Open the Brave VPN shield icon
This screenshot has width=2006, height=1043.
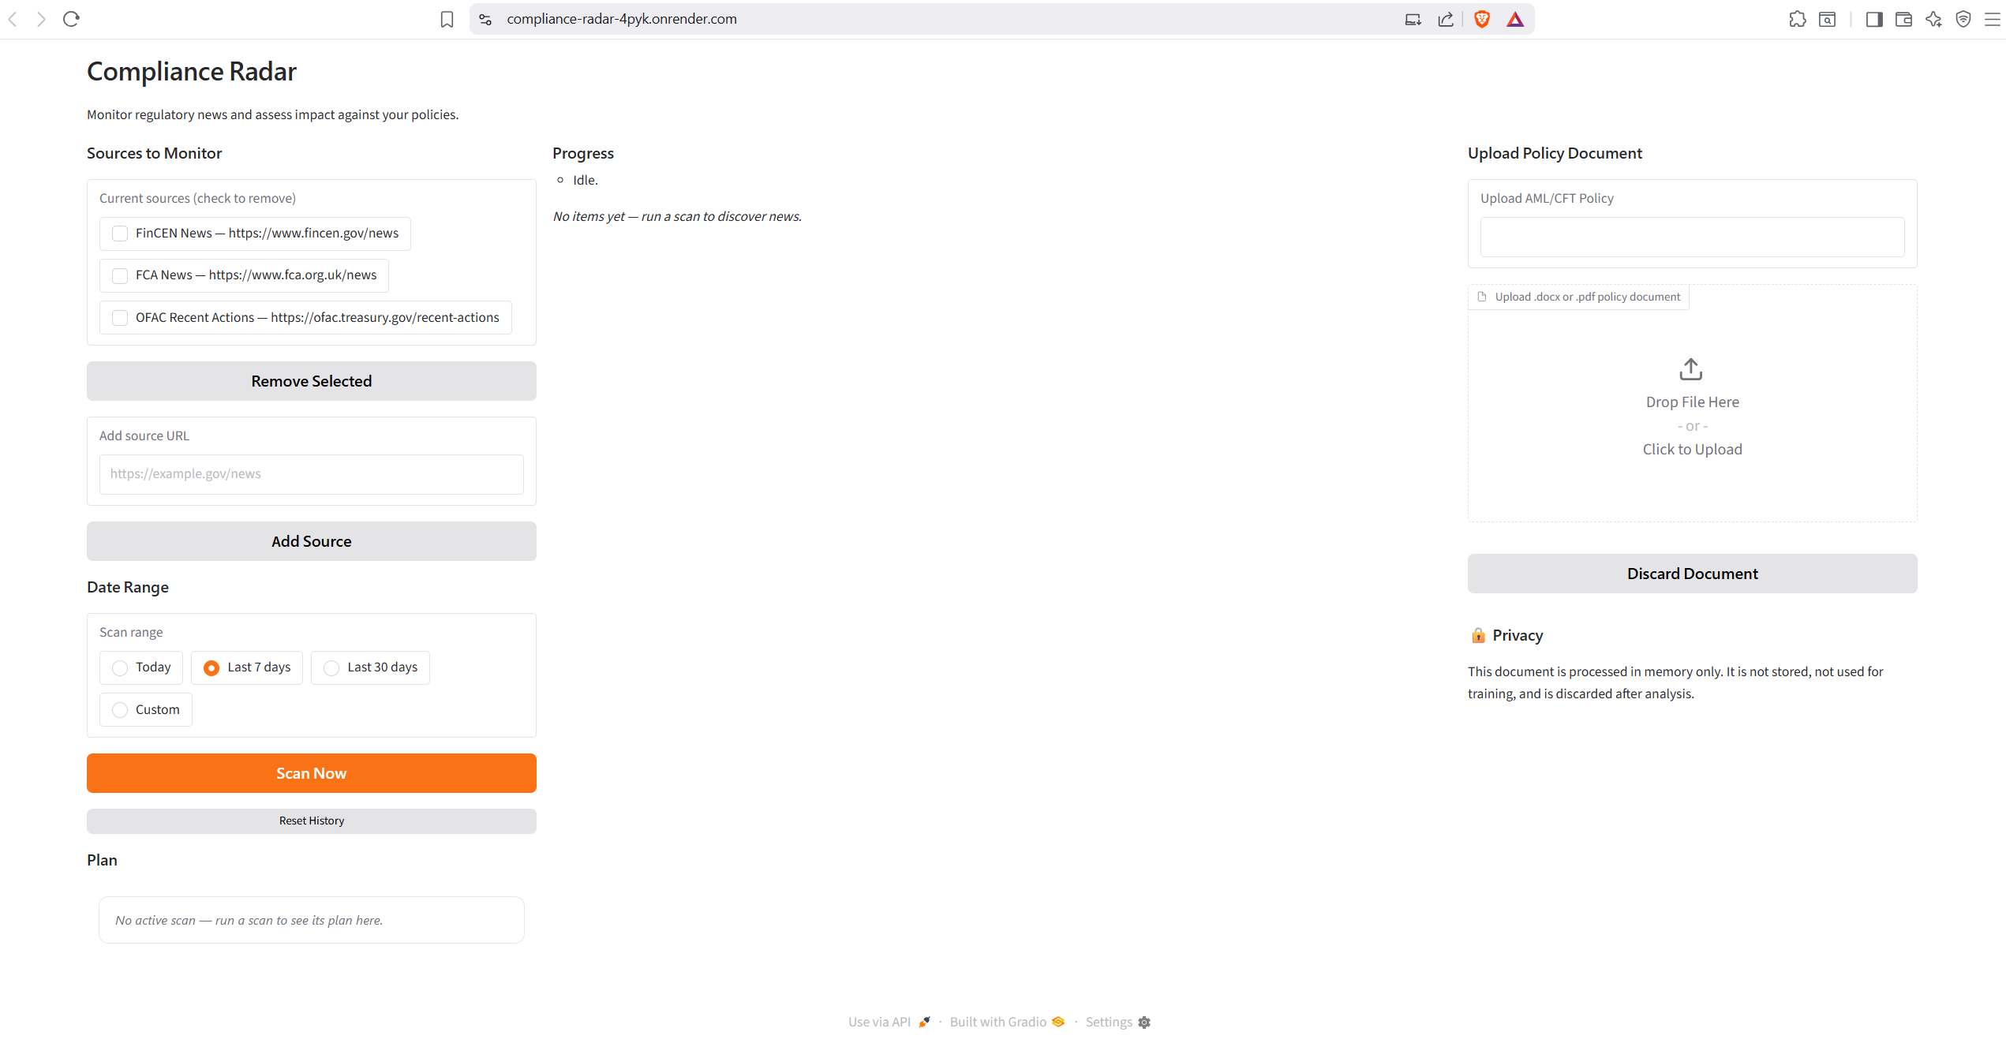click(x=1963, y=19)
